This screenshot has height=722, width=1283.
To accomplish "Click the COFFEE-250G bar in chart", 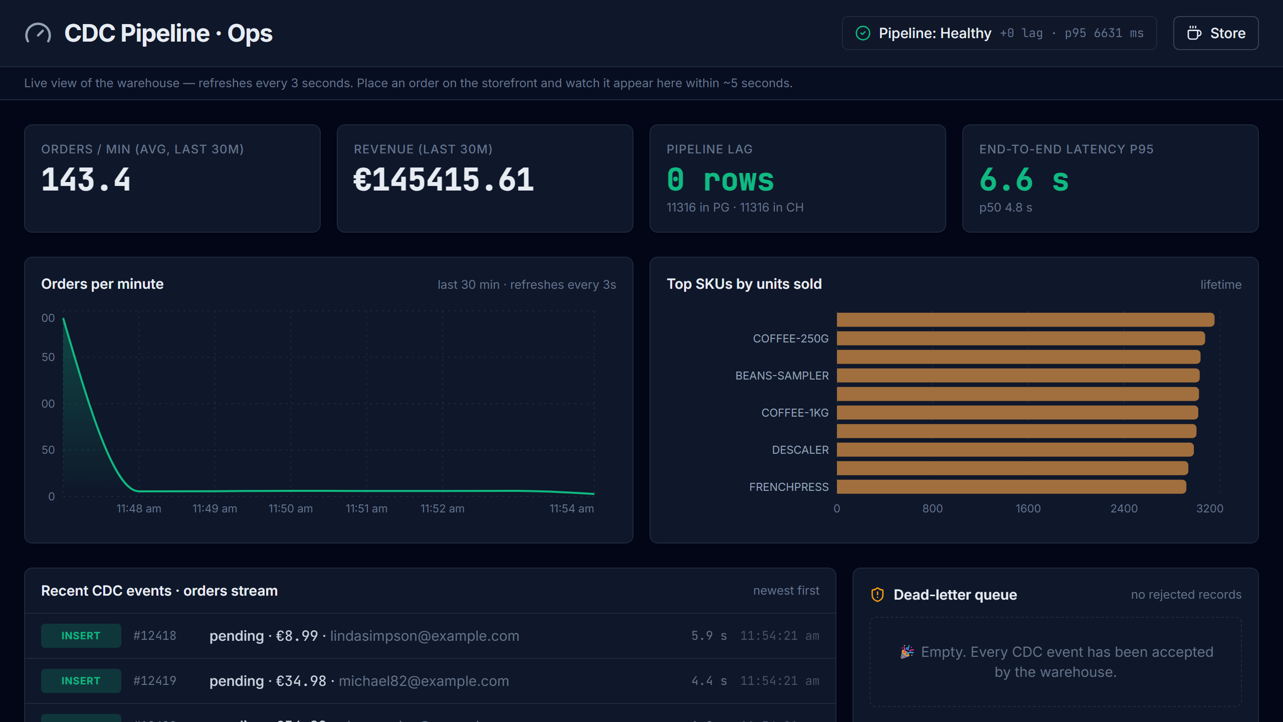I will tap(1021, 338).
